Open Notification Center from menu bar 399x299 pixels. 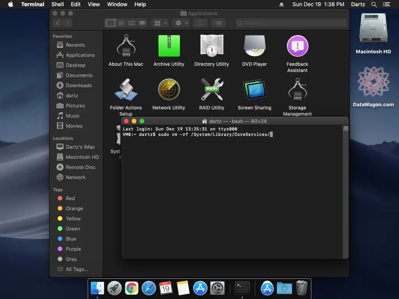click(x=387, y=4)
